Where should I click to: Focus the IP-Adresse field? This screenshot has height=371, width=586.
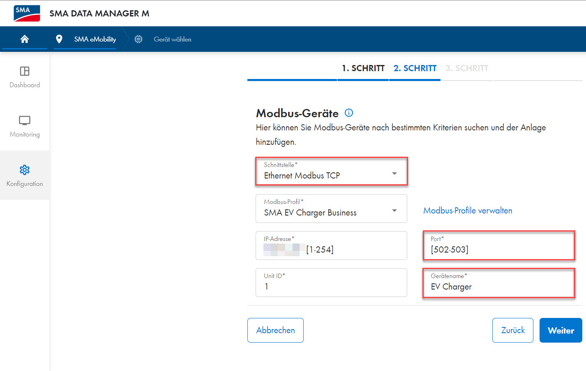[331, 246]
